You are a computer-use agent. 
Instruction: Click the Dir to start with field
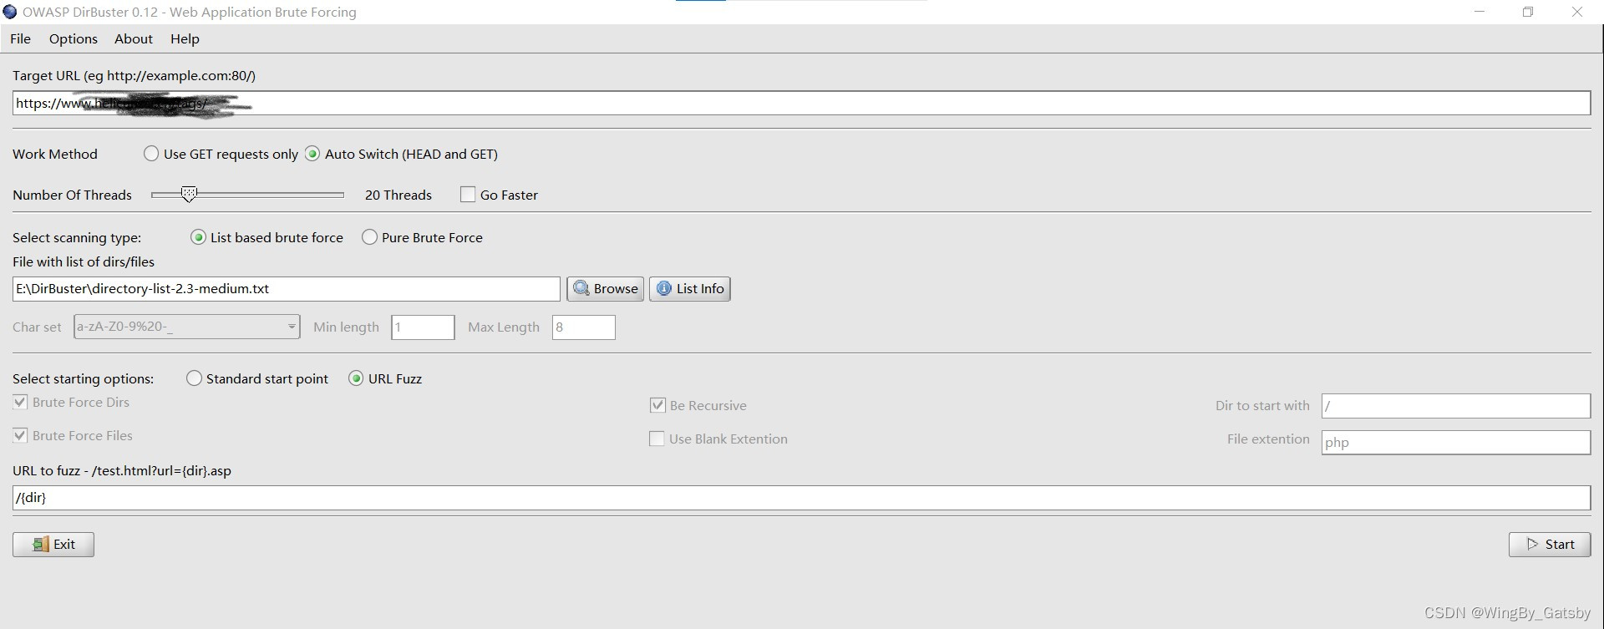point(1456,406)
